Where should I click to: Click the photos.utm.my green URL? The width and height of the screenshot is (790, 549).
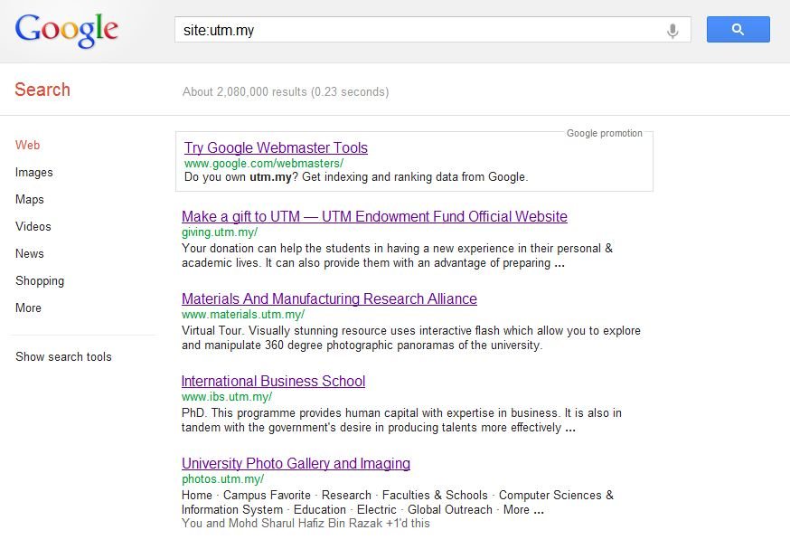[222, 479]
